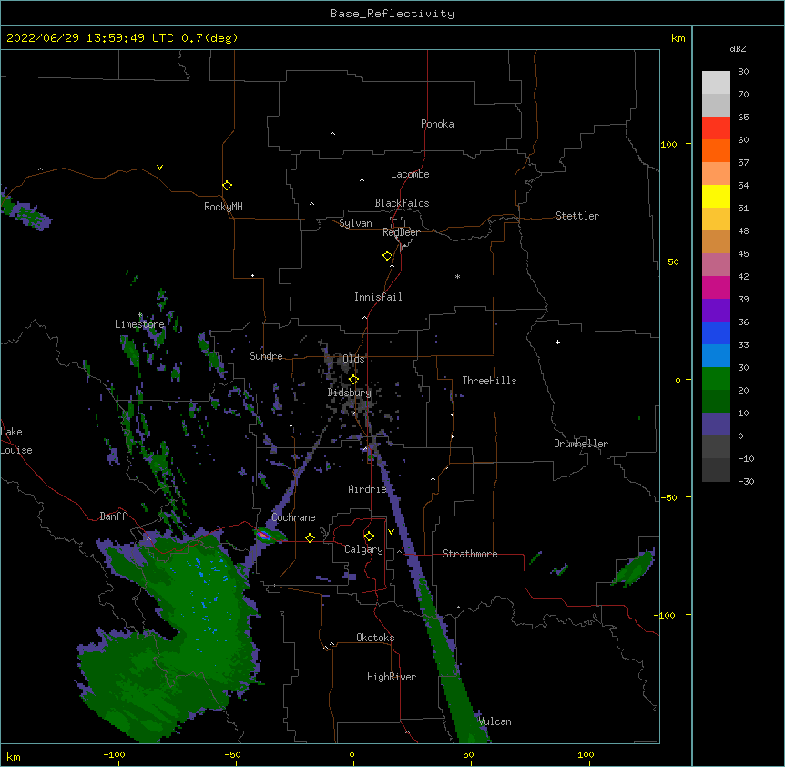The height and width of the screenshot is (767, 785).
Task: Click the Sylvan label
Action: click(355, 223)
